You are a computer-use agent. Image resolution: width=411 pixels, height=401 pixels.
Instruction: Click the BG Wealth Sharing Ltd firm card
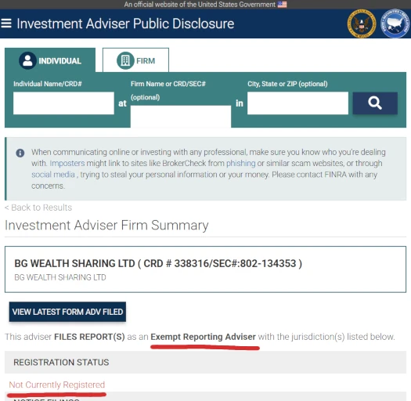[205, 269]
